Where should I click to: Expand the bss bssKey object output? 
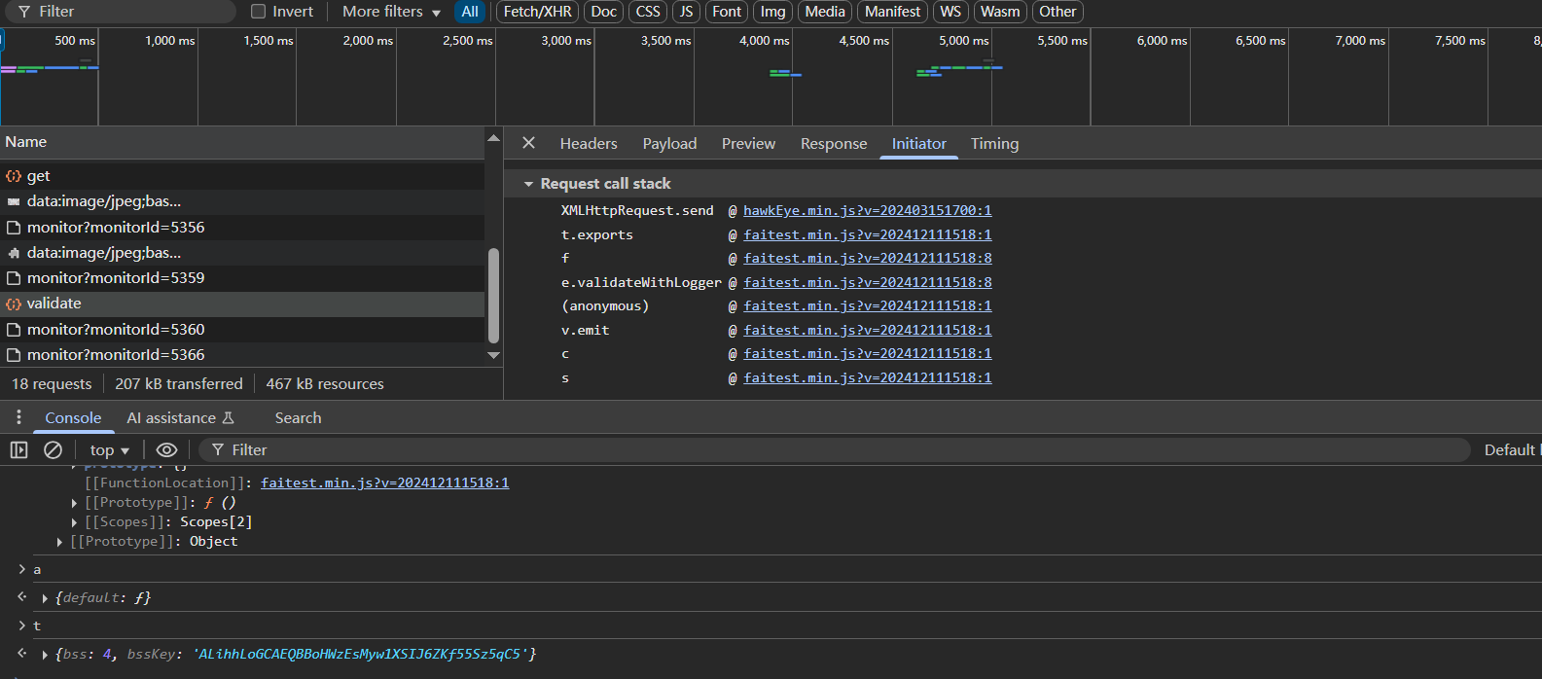(x=45, y=655)
